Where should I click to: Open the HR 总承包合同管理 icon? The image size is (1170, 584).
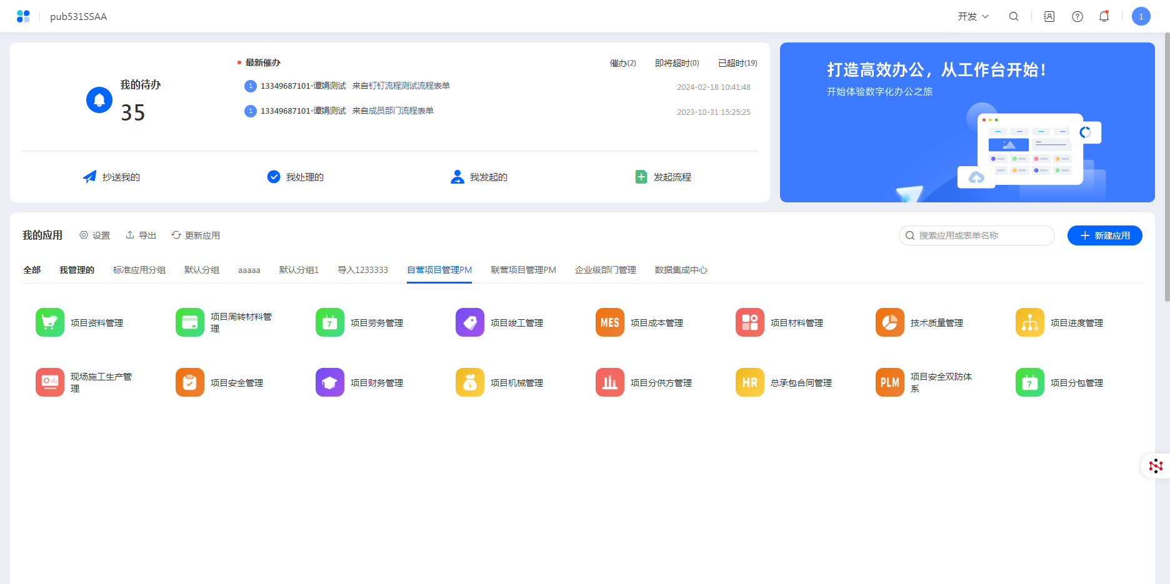coord(749,382)
